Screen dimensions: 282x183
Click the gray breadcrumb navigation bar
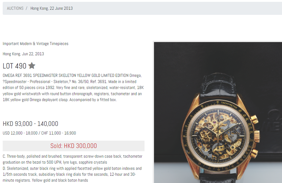pyautogui.click(x=142, y=8)
